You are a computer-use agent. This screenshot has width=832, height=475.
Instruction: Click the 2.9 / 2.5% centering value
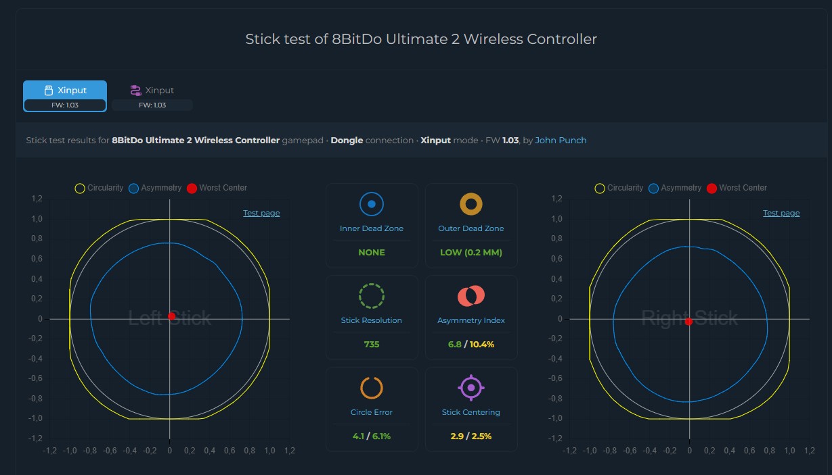point(471,436)
